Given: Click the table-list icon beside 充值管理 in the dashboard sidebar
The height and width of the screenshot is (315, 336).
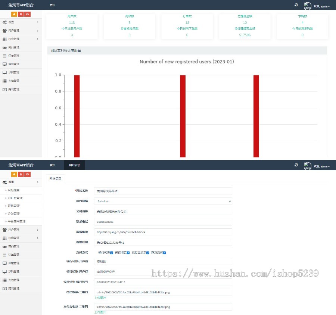Looking at the screenshot, I should 4,81.
